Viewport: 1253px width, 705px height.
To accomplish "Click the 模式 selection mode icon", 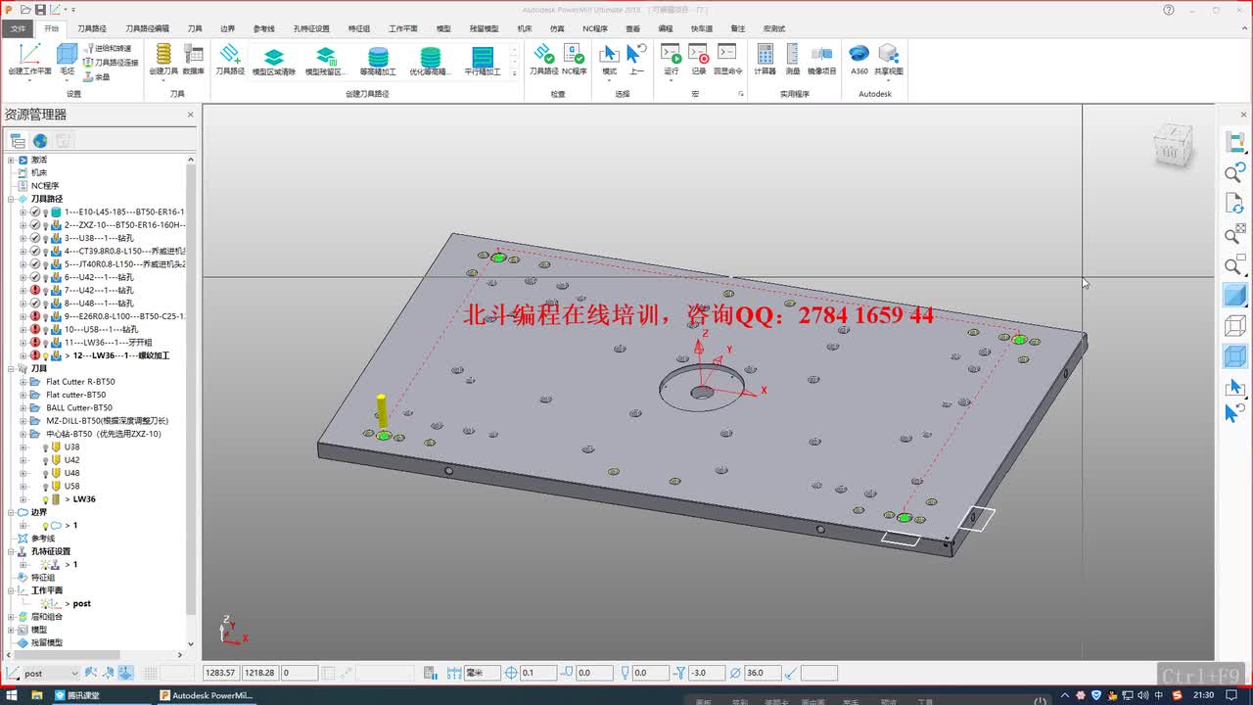I will [x=609, y=59].
